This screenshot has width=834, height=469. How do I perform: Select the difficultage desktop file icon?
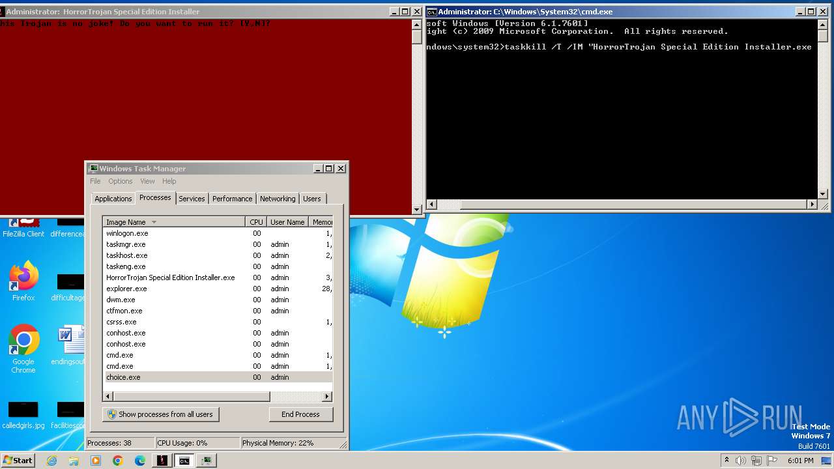[69, 287]
